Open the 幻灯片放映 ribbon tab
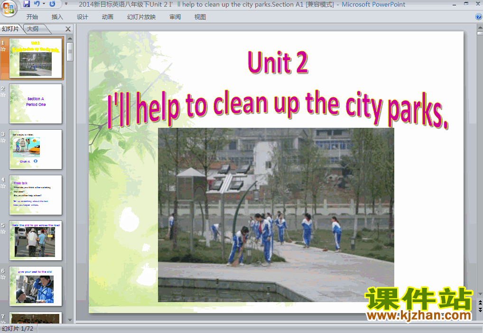This screenshot has height=333, width=483. pos(141,17)
